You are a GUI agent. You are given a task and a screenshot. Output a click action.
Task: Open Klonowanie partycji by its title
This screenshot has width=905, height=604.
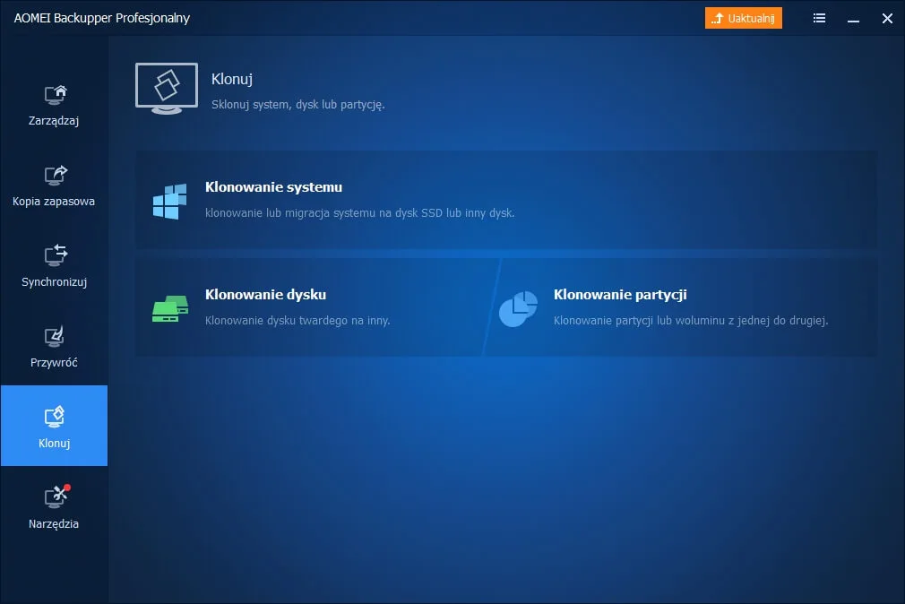620,294
